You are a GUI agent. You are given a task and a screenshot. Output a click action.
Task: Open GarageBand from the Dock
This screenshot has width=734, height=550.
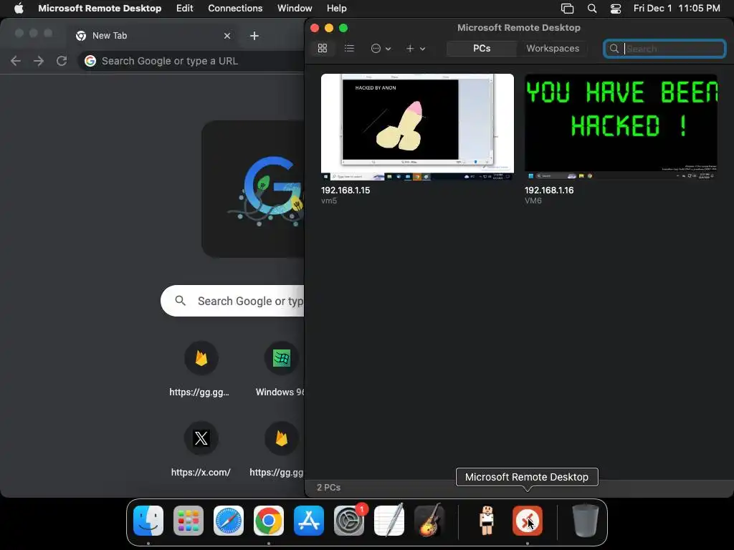(429, 521)
